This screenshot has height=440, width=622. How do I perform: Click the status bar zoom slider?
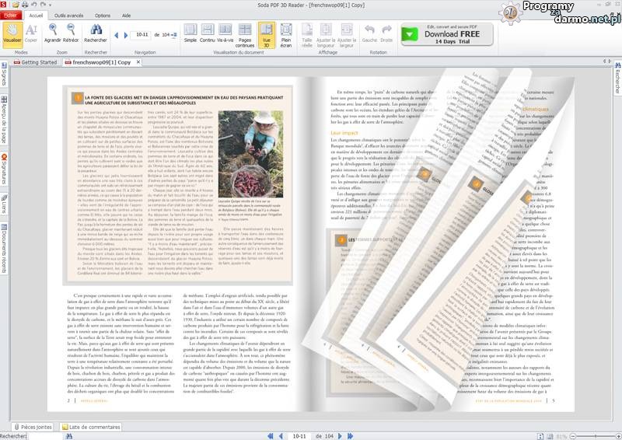click(595, 436)
